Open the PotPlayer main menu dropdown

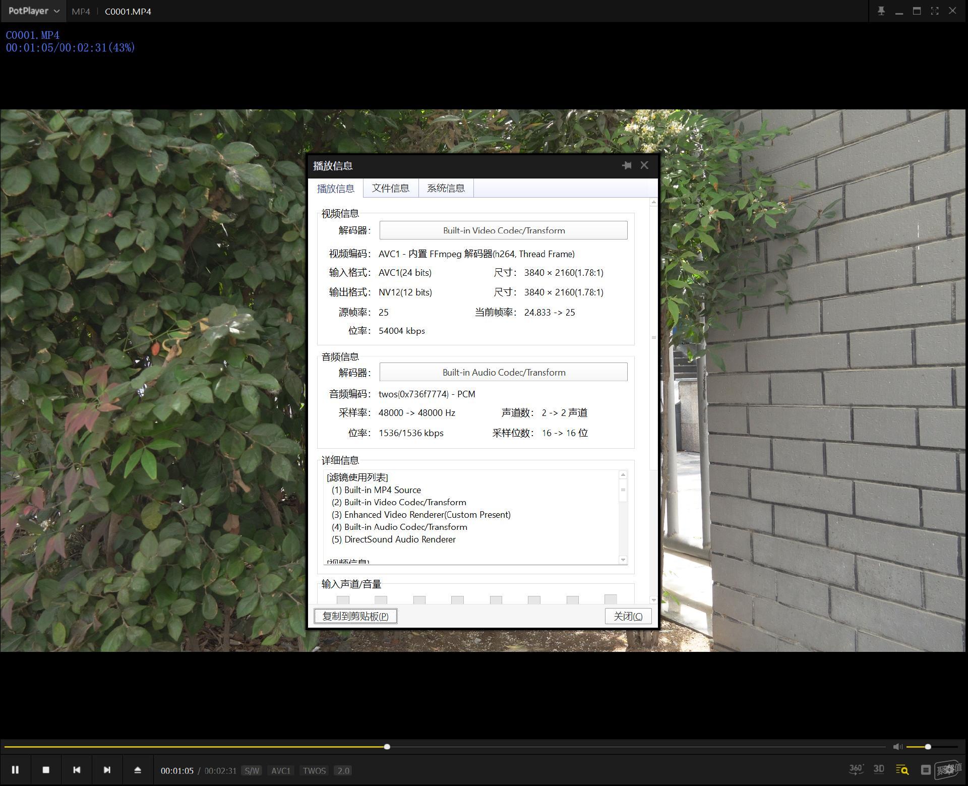34,11
